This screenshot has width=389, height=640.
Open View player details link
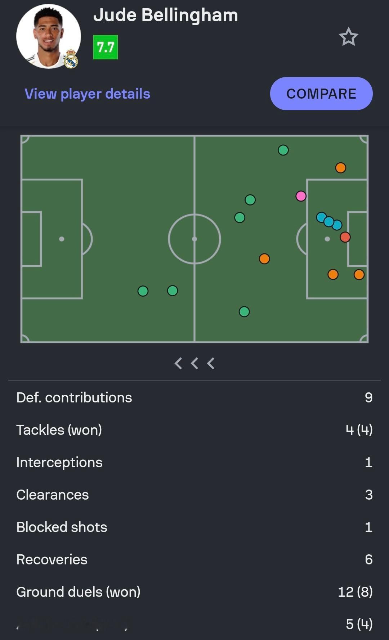click(x=87, y=94)
